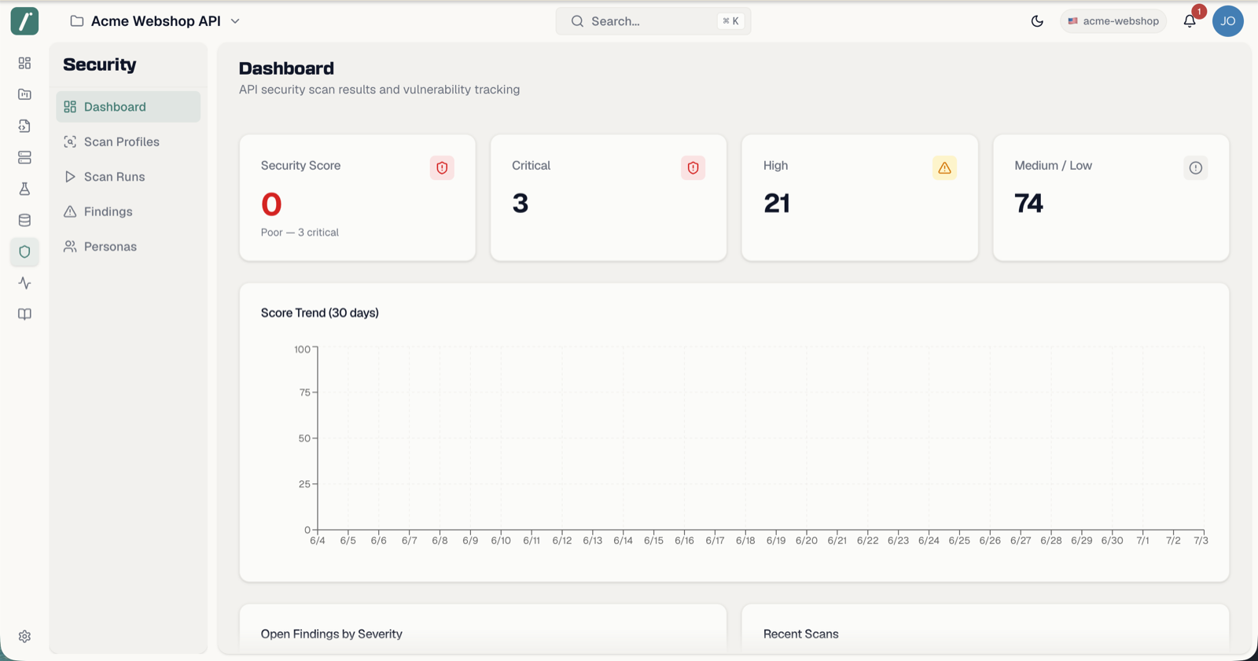Click 'Poor — 3 critical' text
Screen dimensions: 1258x661
pos(300,233)
